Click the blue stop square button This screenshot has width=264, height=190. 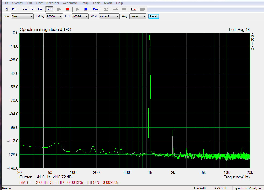tap(86, 9)
